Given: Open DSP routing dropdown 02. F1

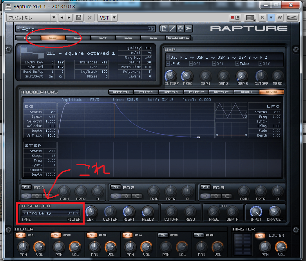Looking at the screenshot, I should (168, 57).
